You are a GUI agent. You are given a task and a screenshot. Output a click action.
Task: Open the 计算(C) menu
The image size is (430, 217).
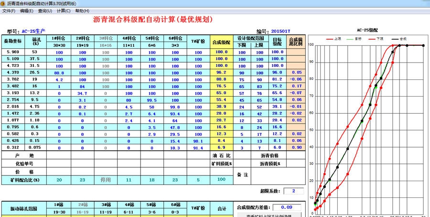64,11
